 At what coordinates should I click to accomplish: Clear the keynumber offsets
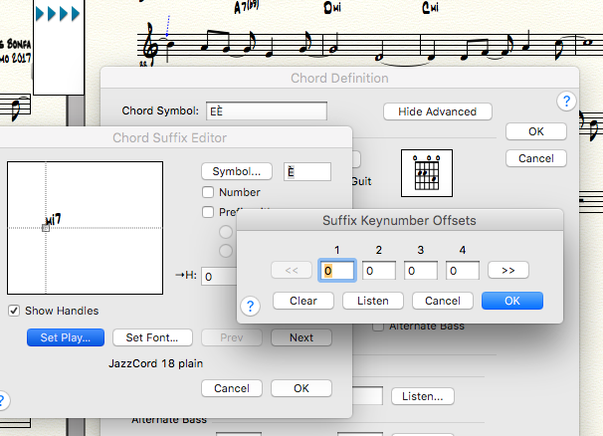coord(302,301)
